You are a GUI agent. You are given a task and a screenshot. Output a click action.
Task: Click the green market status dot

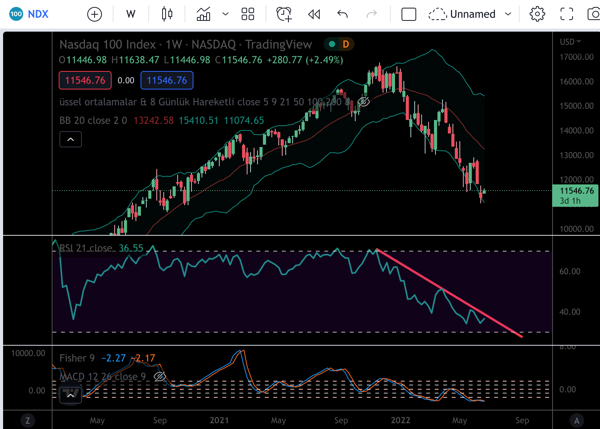click(332, 44)
